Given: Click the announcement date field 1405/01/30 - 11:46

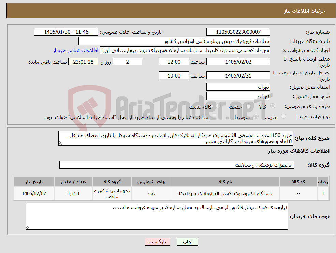Looking at the screenshot, I should pos(66,32).
